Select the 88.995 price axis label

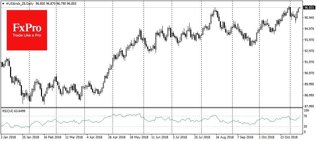[x=309, y=95]
